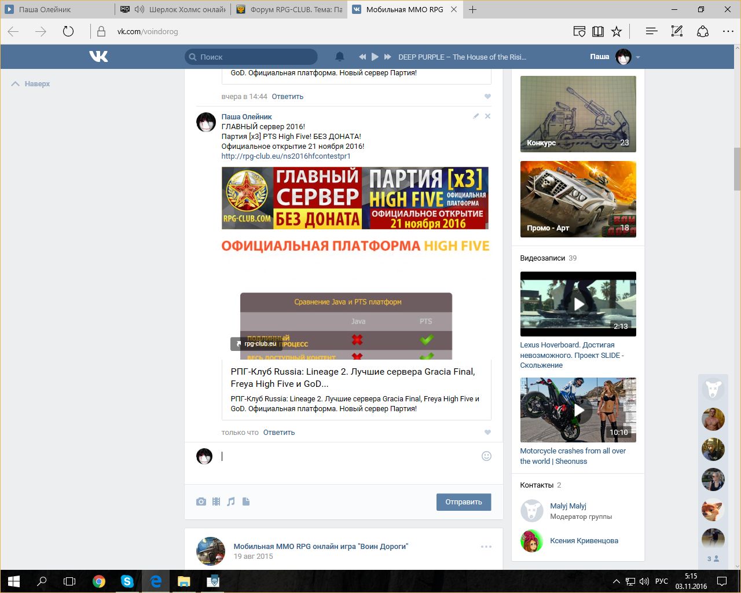741x593 pixels.
Task: Skip to previous track in VK player
Action: (362, 57)
